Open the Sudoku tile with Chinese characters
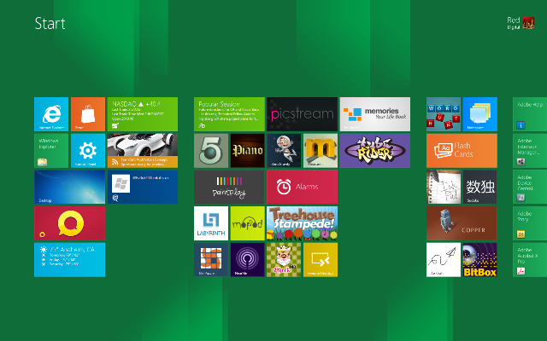This screenshot has width=547, height=341. pos(479,187)
